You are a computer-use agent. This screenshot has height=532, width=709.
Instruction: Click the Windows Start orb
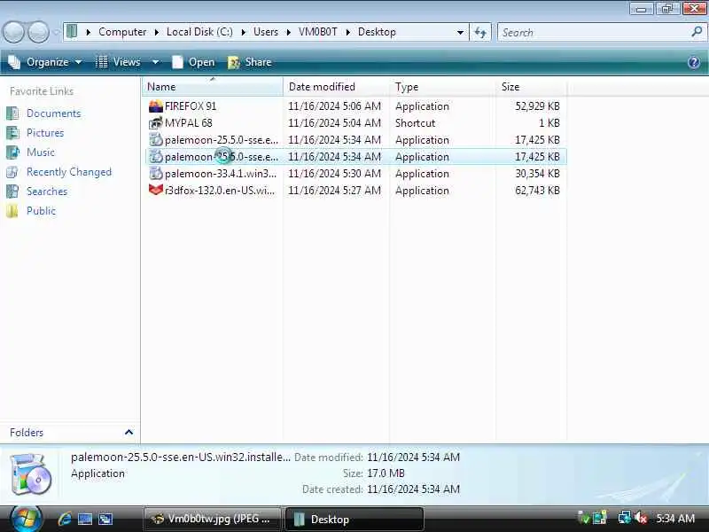pyautogui.click(x=26, y=519)
